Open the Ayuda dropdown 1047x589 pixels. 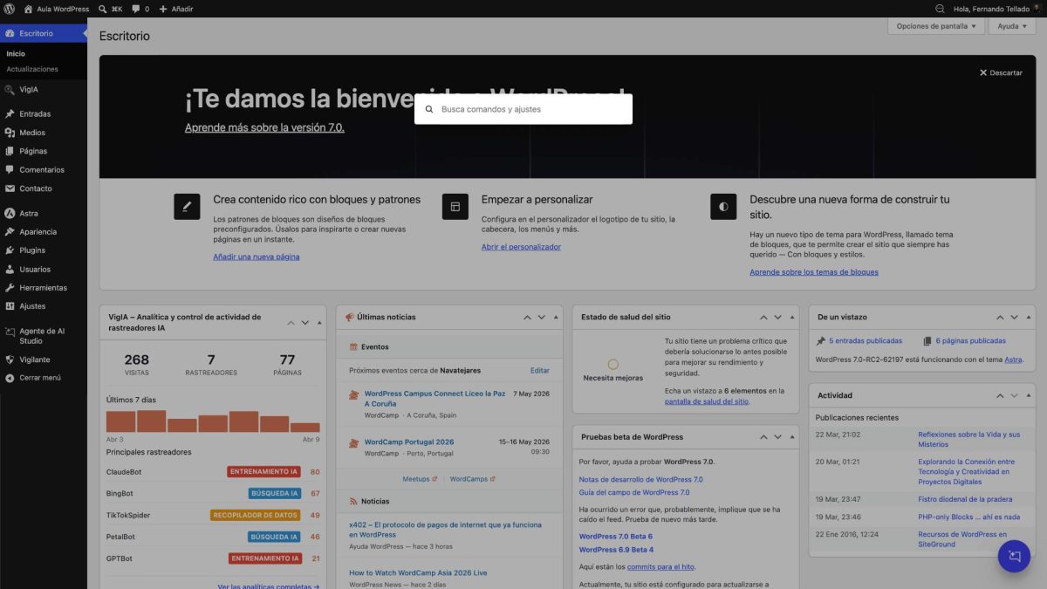1010,25
